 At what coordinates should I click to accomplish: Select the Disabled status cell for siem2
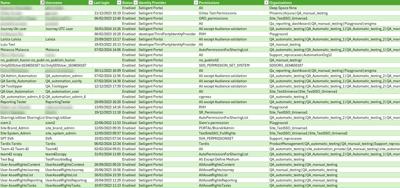point(129,123)
